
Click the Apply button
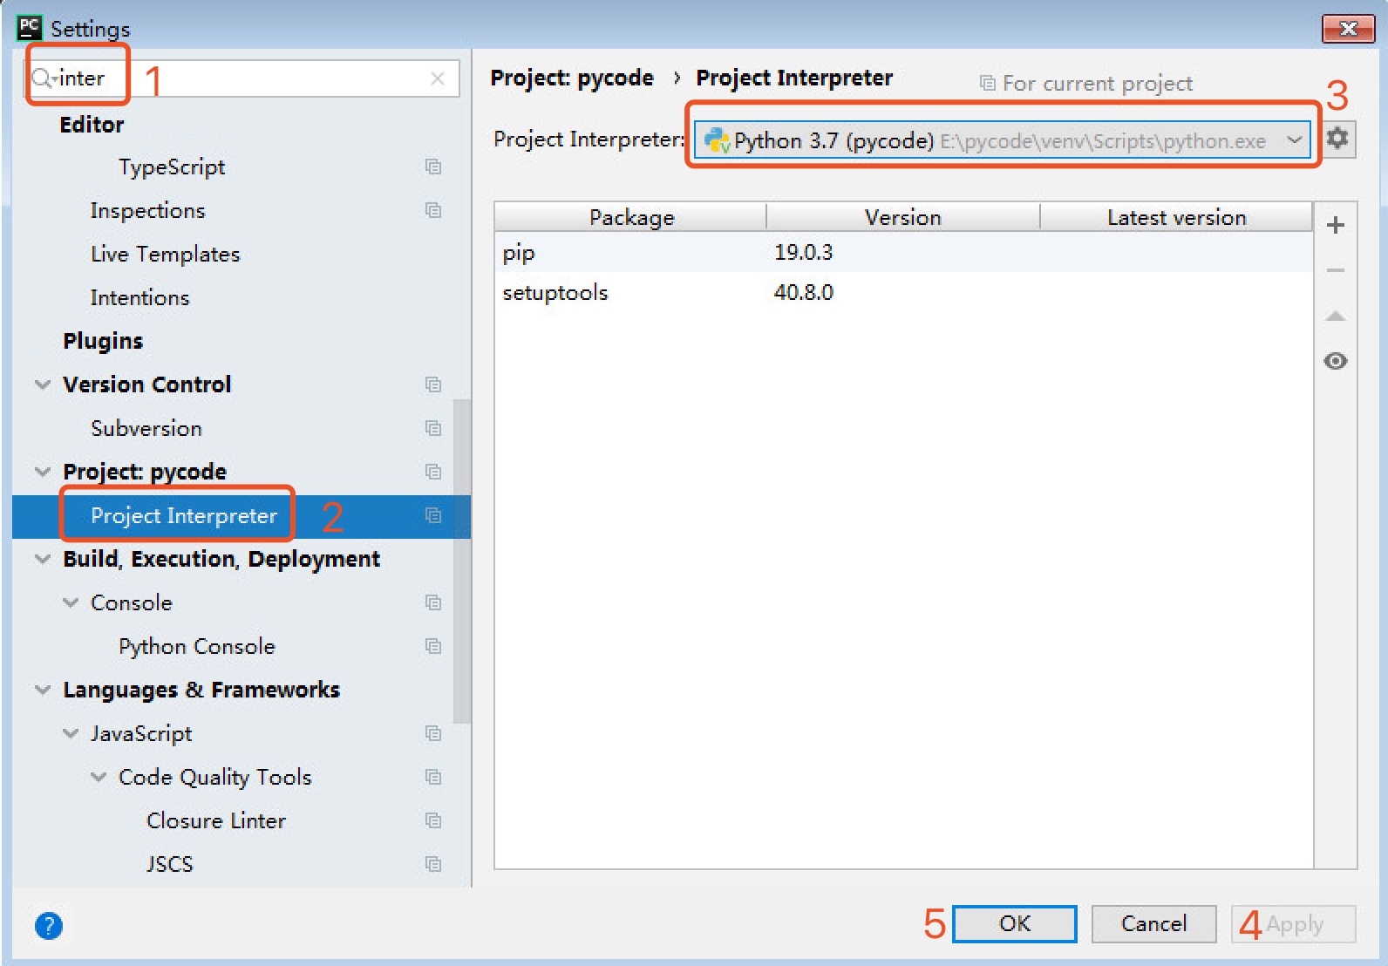click(1294, 923)
